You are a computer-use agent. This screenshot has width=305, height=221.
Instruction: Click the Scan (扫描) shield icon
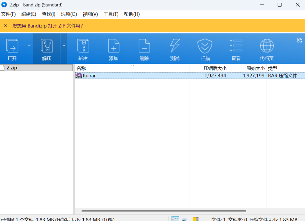click(205, 46)
